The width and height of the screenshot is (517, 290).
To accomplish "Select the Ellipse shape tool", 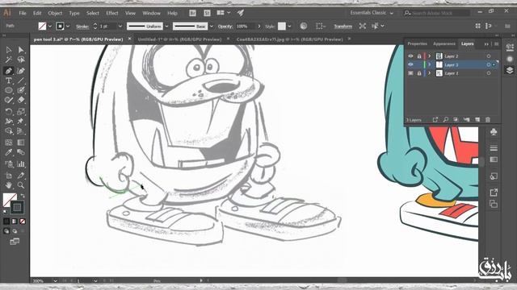I will pyautogui.click(x=9, y=90).
